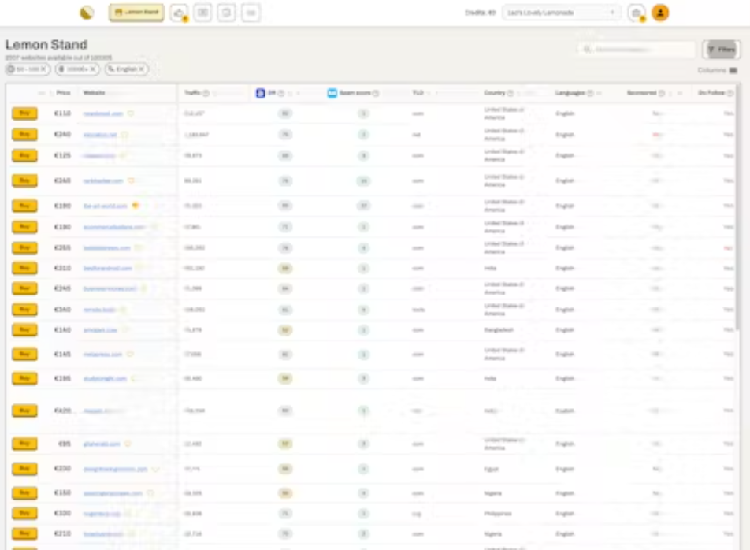Click the Sponsored column info icon
This screenshot has height=550, width=750.
pos(662,93)
